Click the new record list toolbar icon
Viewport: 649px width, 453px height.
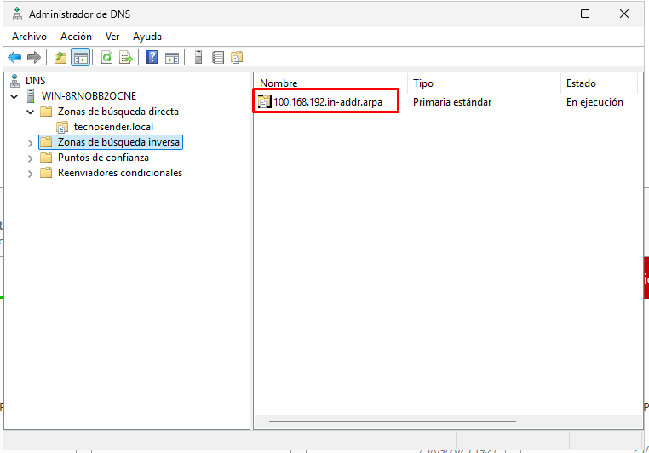pyautogui.click(x=218, y=57)
